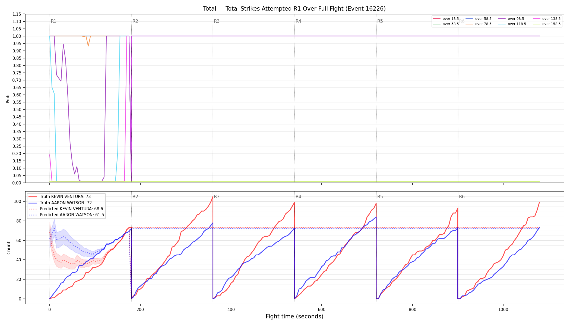Select the 'over 38.5' legend entry

pos(446,24)
